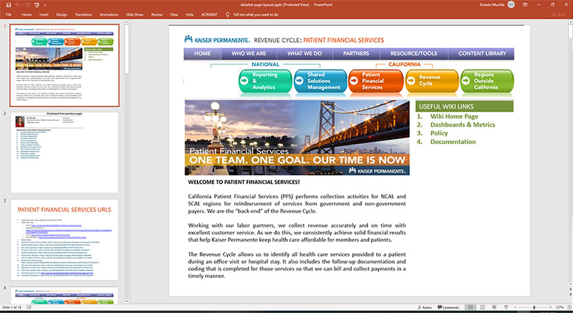Click the thumbnail pane scroll up arrow
Image resolution: width=573 pixels, height=313 pixels.
pyautogui.click(x=127, y=22)
